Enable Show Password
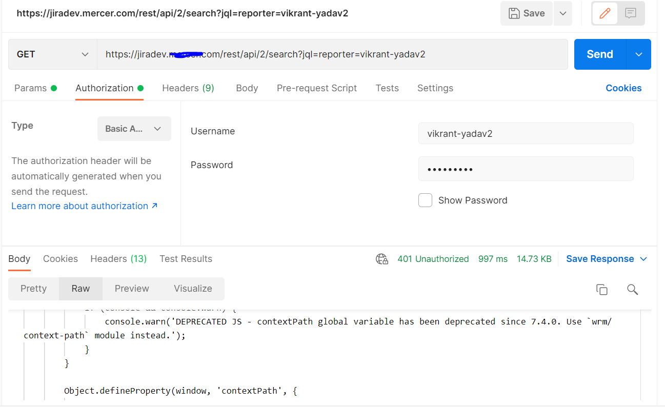Image resolution: width=665 pixels, height=407 pixels. (425, 200)
